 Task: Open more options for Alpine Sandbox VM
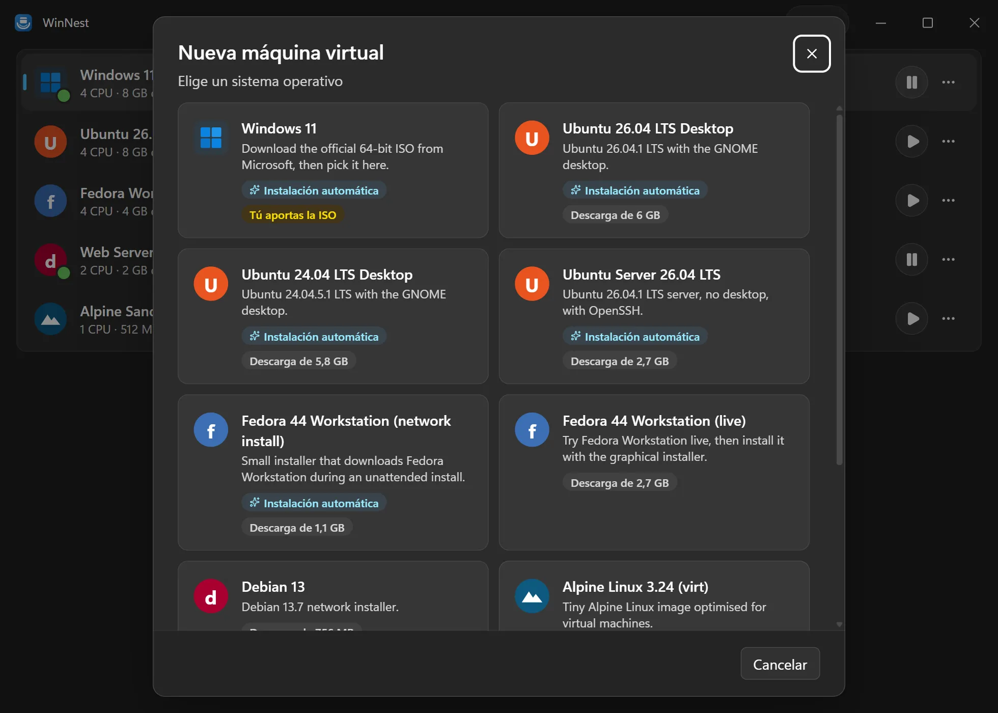pos(948,318)
